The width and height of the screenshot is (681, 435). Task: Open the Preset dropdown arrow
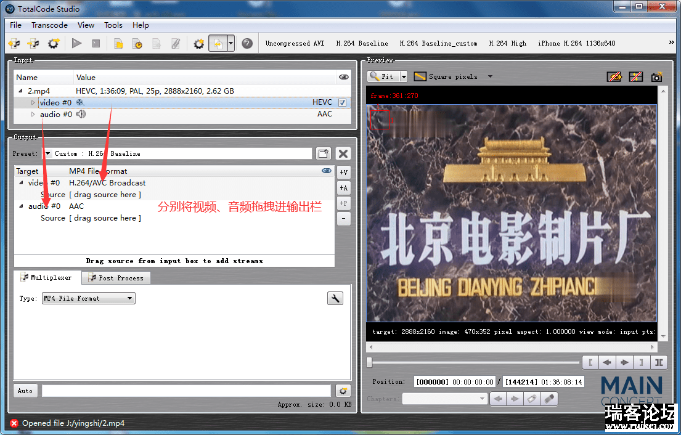pyautogui.click(x=48, y=153)
